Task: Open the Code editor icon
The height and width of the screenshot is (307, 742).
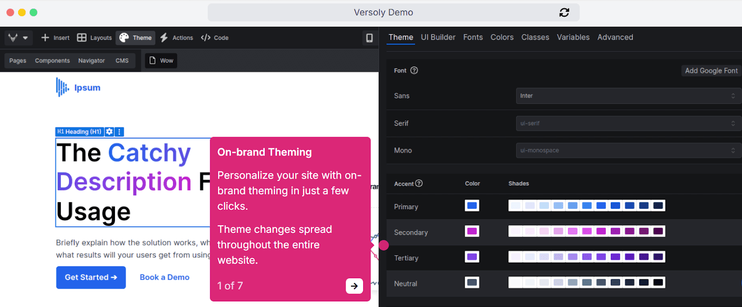Action: click(x=205, y=38)
